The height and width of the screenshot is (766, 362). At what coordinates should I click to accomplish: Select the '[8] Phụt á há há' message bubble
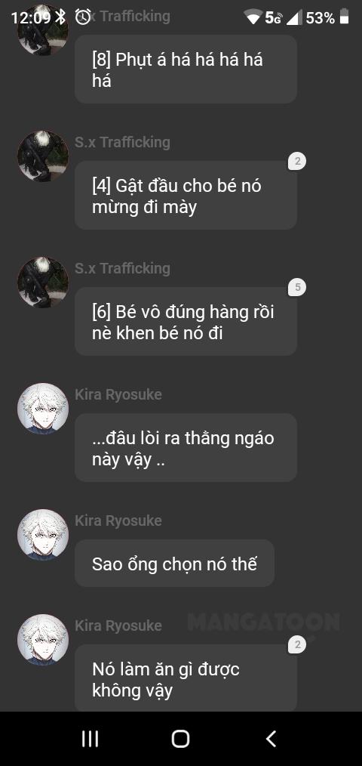[x=186, y=69]
